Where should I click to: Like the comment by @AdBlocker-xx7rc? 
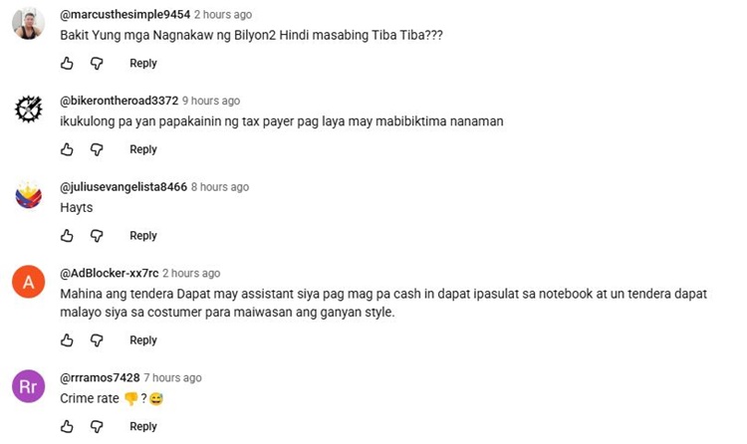[67, 340]
